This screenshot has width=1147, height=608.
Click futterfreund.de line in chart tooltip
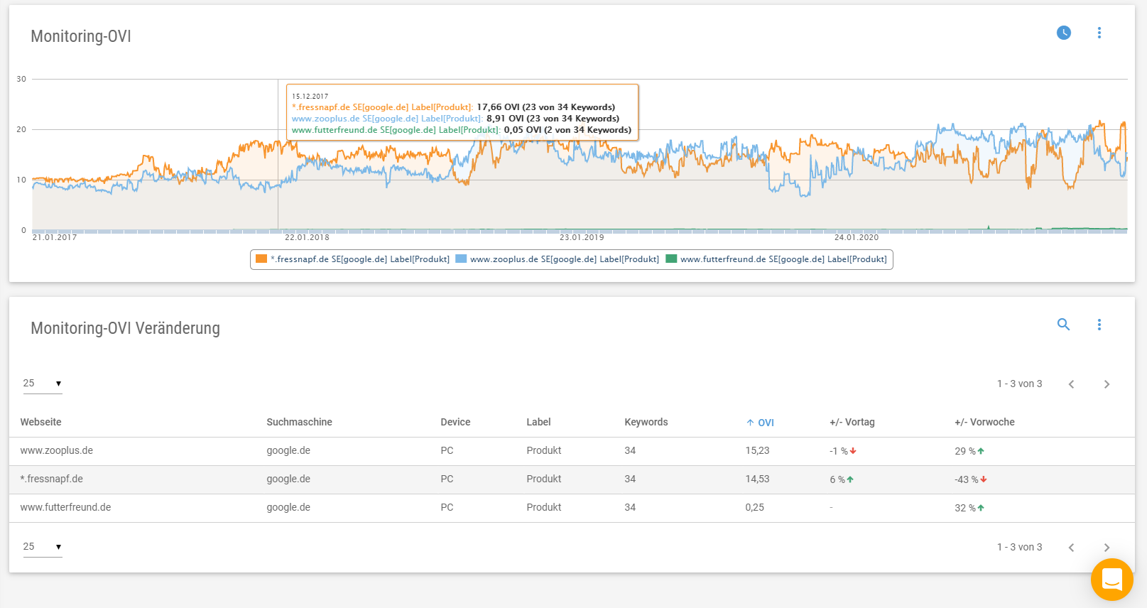click(462, 130)
